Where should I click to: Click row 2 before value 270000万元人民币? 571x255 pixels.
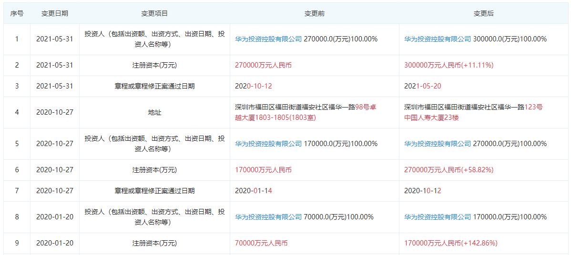(263, 65)
